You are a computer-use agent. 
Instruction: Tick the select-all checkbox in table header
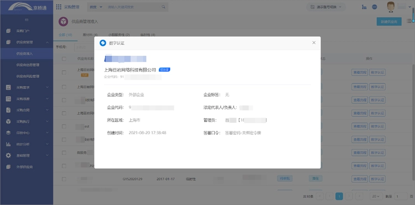click(x=64, y=59)
